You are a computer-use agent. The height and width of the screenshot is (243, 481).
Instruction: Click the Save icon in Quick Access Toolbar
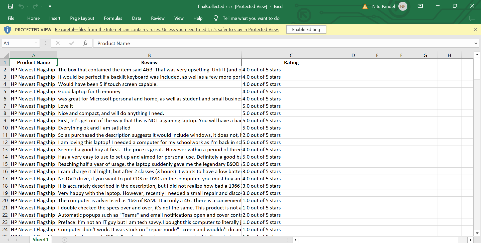pyautogui.click(x=10, y=6)
